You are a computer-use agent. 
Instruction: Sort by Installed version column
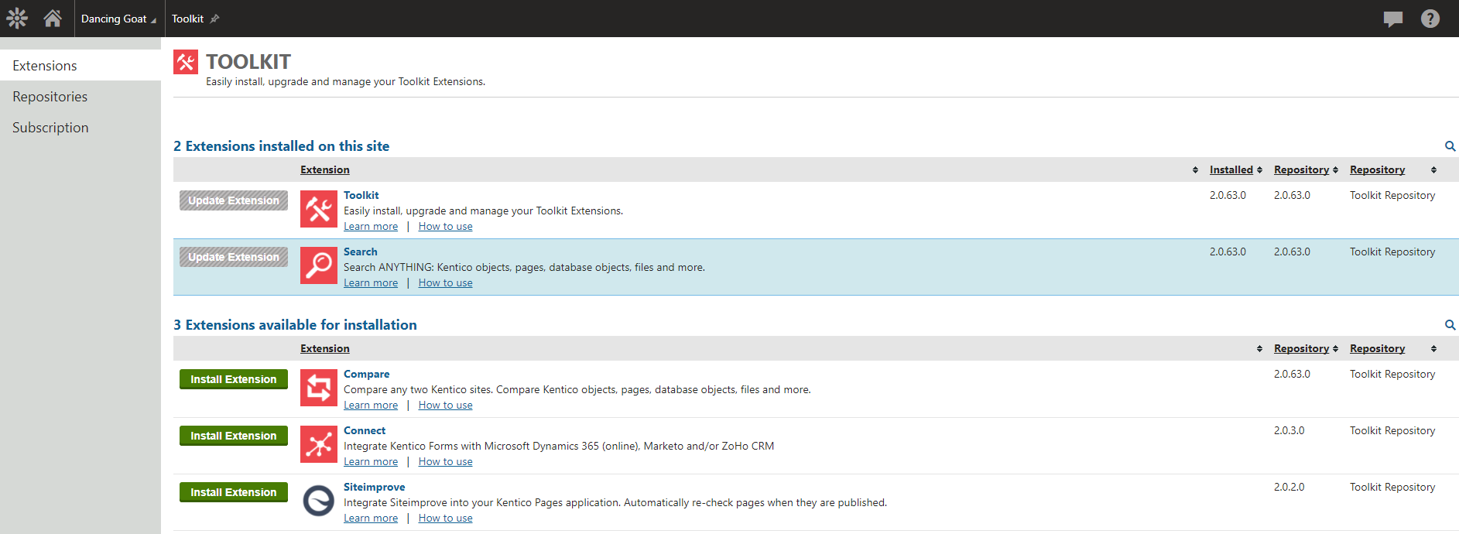point(1231,169)
